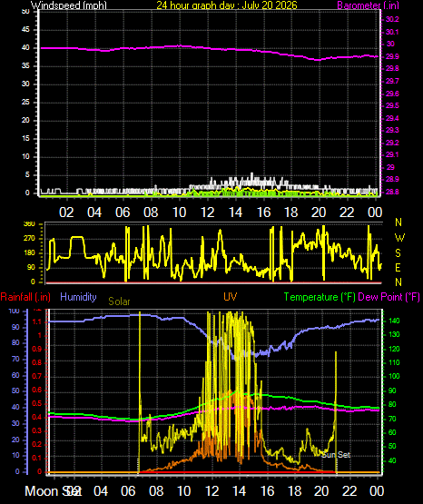Click rainfall scale value 0.9

click(37, 349)
